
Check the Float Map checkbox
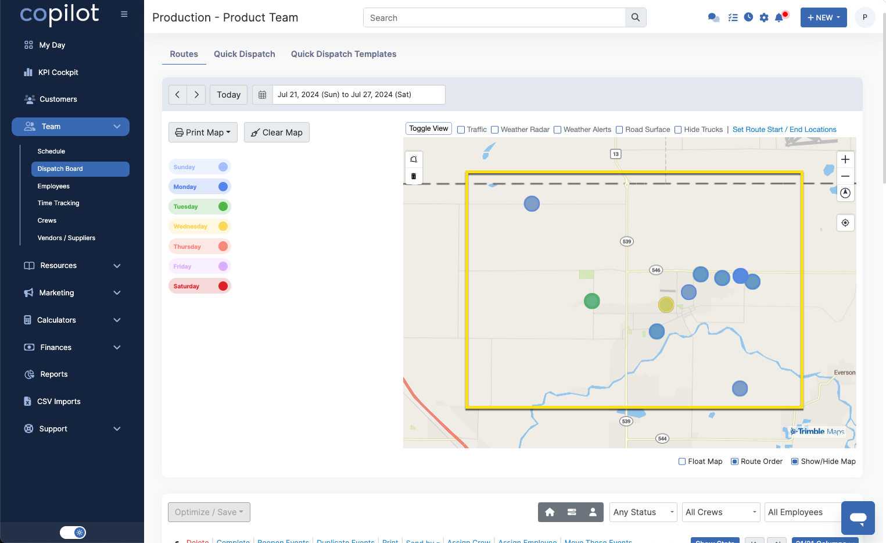[x=682, y=462]
